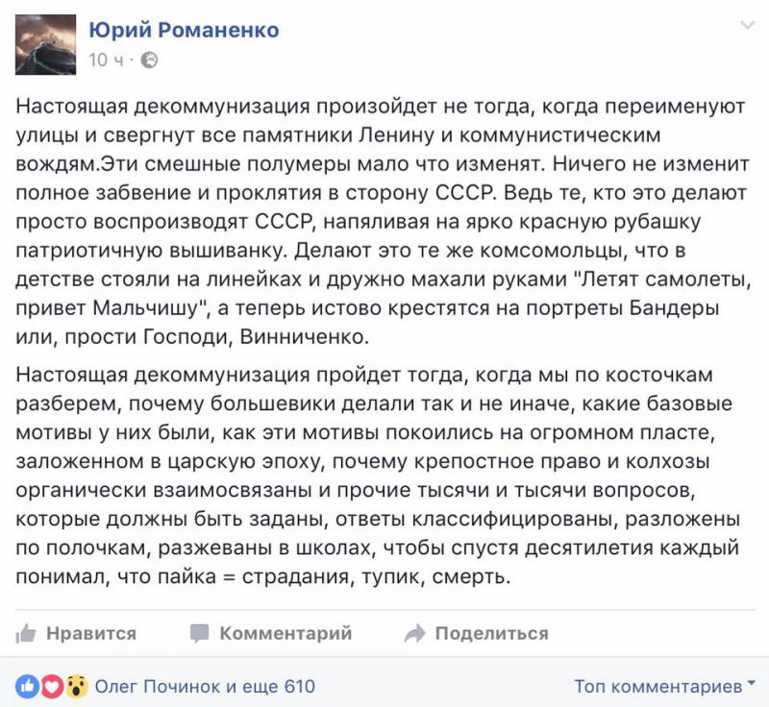This screenshot has height=707, width=769.
Task: Click the speech bubble Комментарий icon
Action: tap(200, 633)
